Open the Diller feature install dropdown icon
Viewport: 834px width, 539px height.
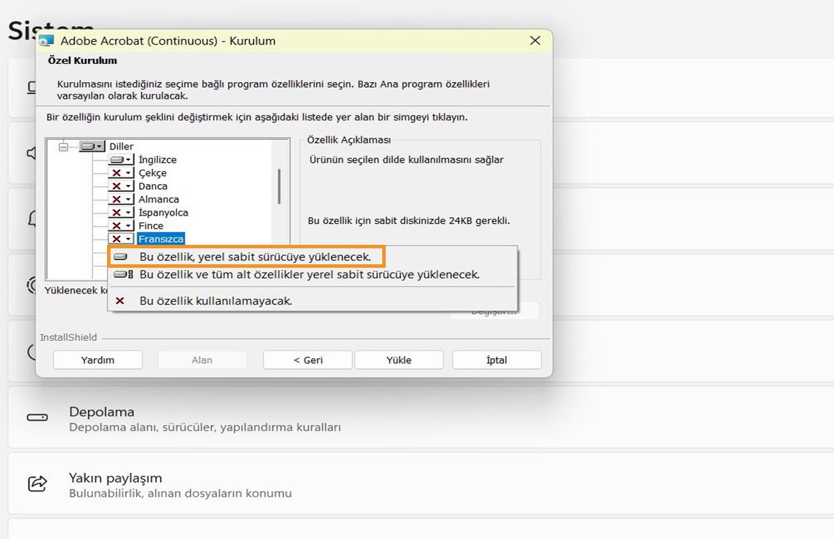(x=92, y=147)
